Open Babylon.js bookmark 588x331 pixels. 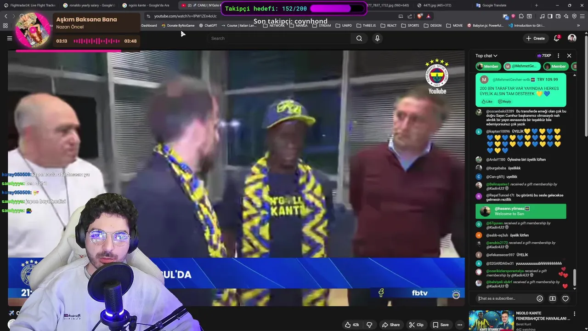(x=485, y=25)
